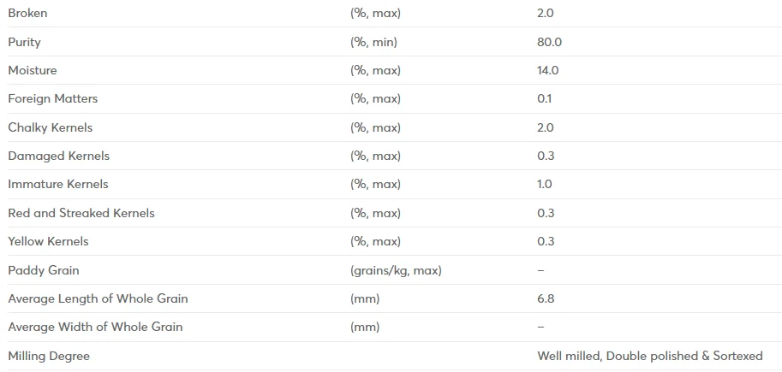Image resolution: width=782 pixels, height=372 pixels.
Task: Click the "Foreign Matters" label
Action: pos(53,98)
